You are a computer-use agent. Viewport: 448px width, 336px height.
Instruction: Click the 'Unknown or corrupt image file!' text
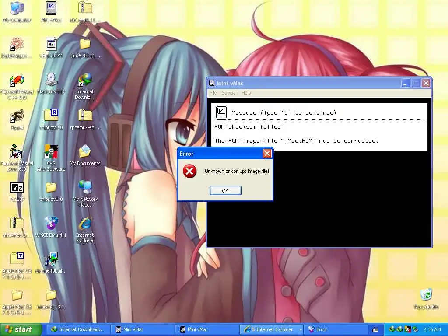(237, 171)
